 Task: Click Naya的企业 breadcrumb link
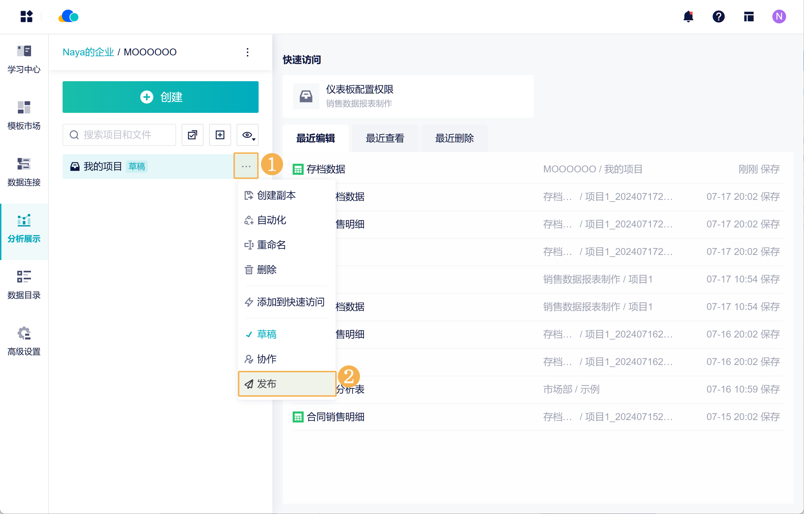88,52
